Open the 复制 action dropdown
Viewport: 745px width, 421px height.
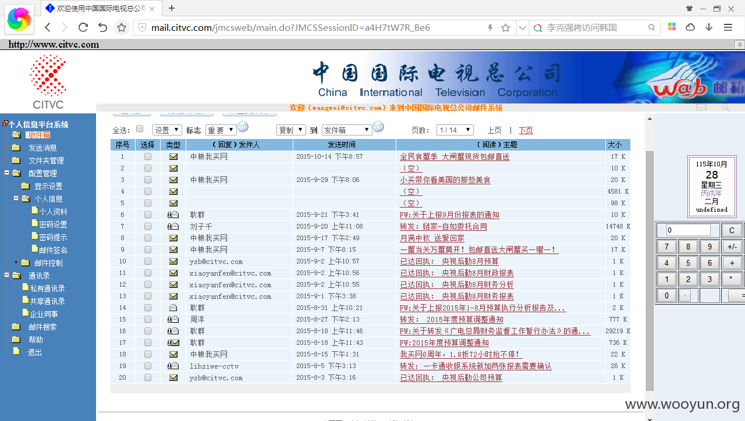click(x=291, y=130)
